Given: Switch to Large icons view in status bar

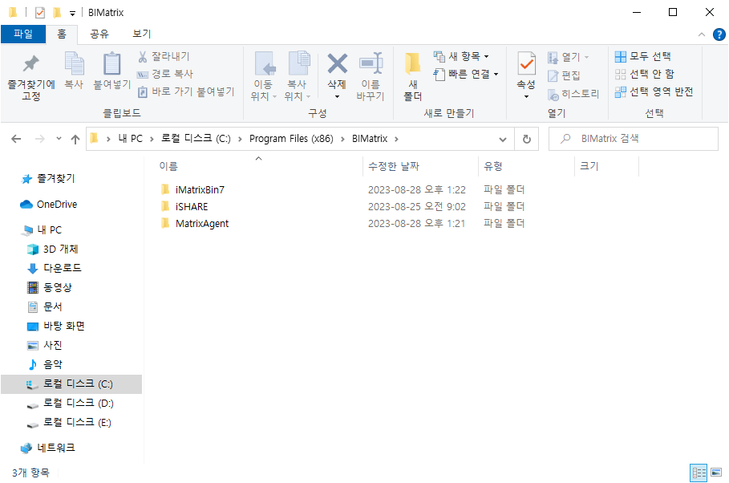Looking at the screenshot, I should [716, 473].
